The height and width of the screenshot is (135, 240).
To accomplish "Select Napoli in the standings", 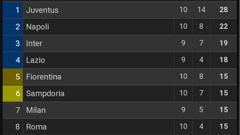I will pyautogui.click(x=37, y=27).
